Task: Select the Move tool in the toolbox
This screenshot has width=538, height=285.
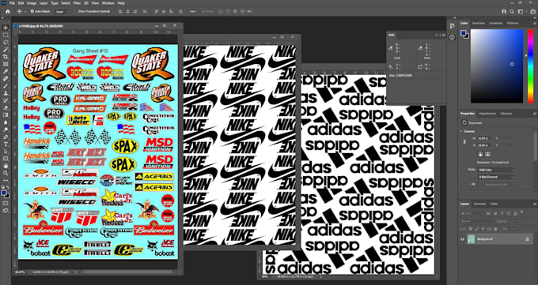Action: (x=6, y=28)
